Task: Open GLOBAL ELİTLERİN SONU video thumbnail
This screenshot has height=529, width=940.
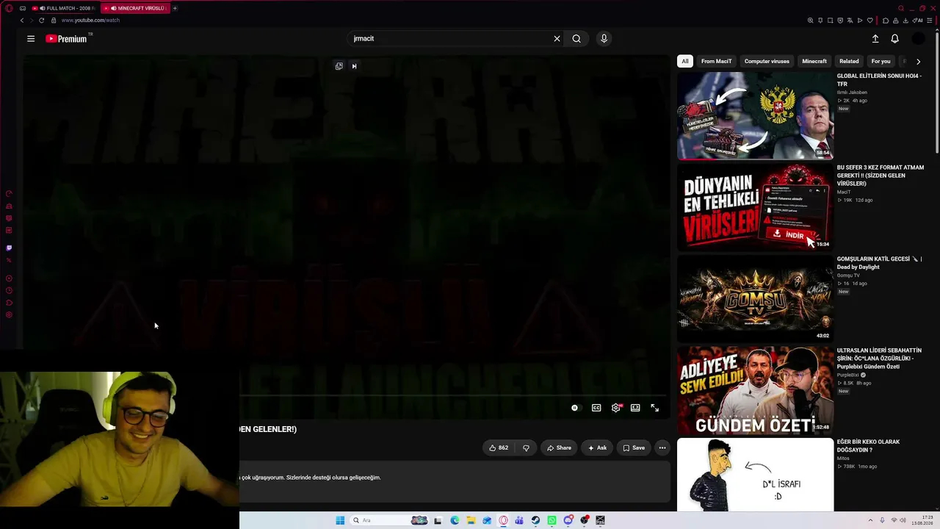Action: pyautogui.click(x=755, y=115)
